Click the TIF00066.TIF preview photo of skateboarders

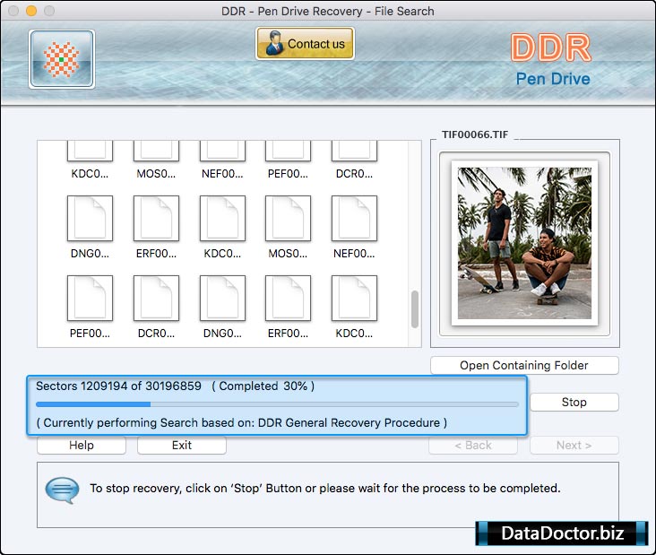524,243
